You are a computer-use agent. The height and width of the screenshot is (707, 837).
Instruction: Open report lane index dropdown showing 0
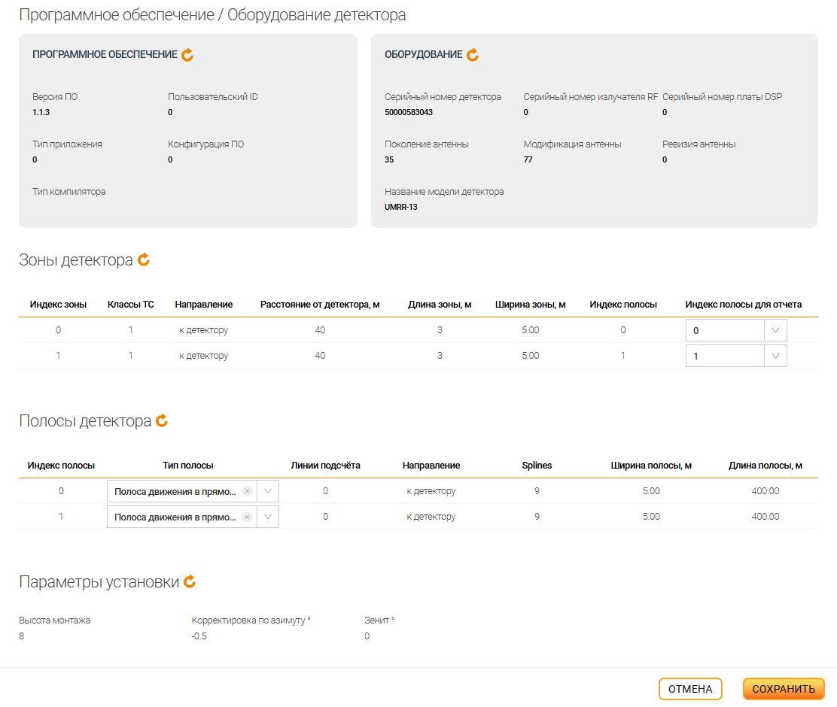[775, 330]
